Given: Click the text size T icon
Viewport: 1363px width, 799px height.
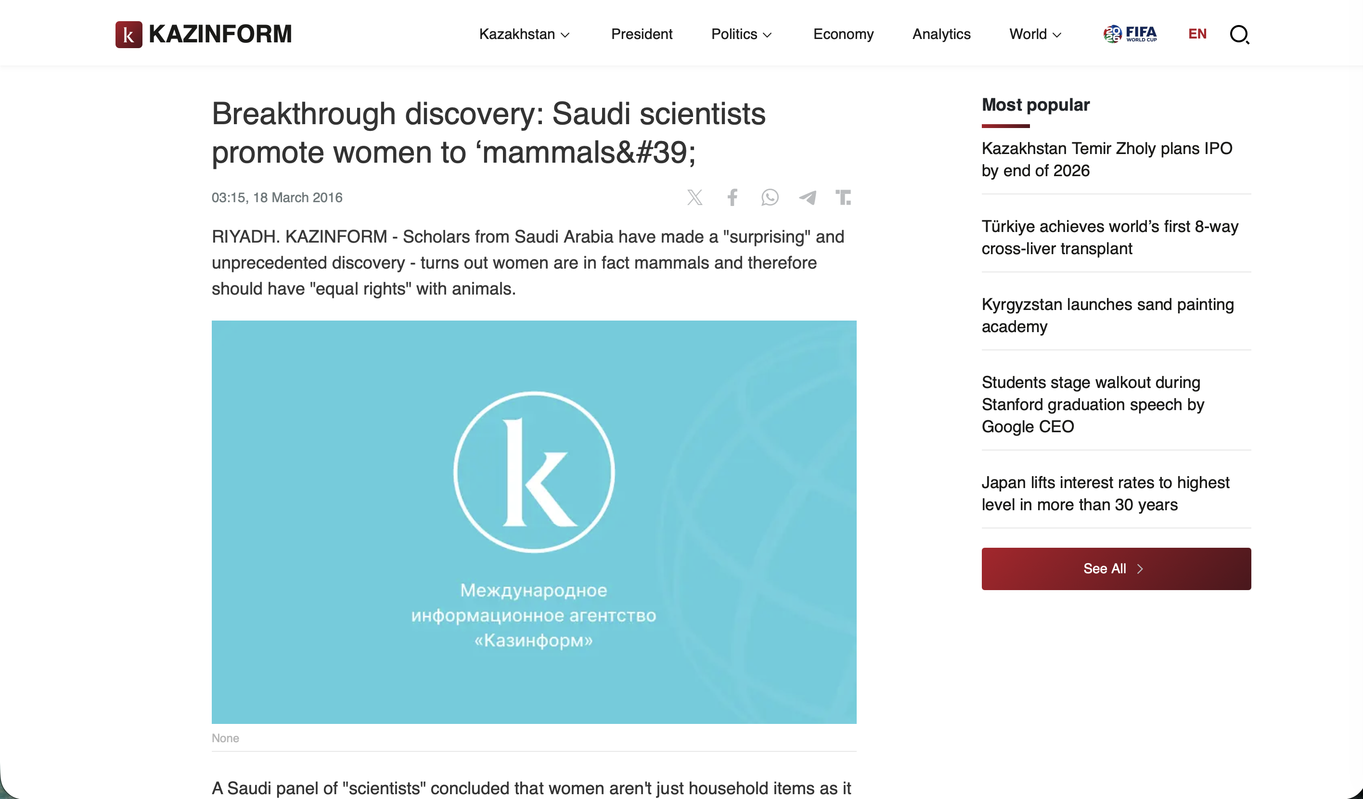Looking at the screenshot, I should tap(843, 197).
